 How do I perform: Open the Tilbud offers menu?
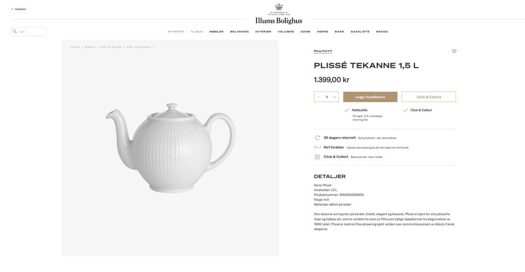coord(197,32)
